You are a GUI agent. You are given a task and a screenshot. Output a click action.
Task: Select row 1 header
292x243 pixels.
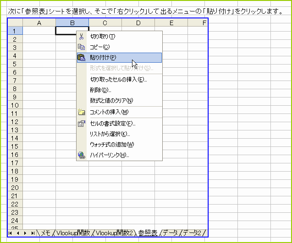pyautogui.click(x=15, y=31)
